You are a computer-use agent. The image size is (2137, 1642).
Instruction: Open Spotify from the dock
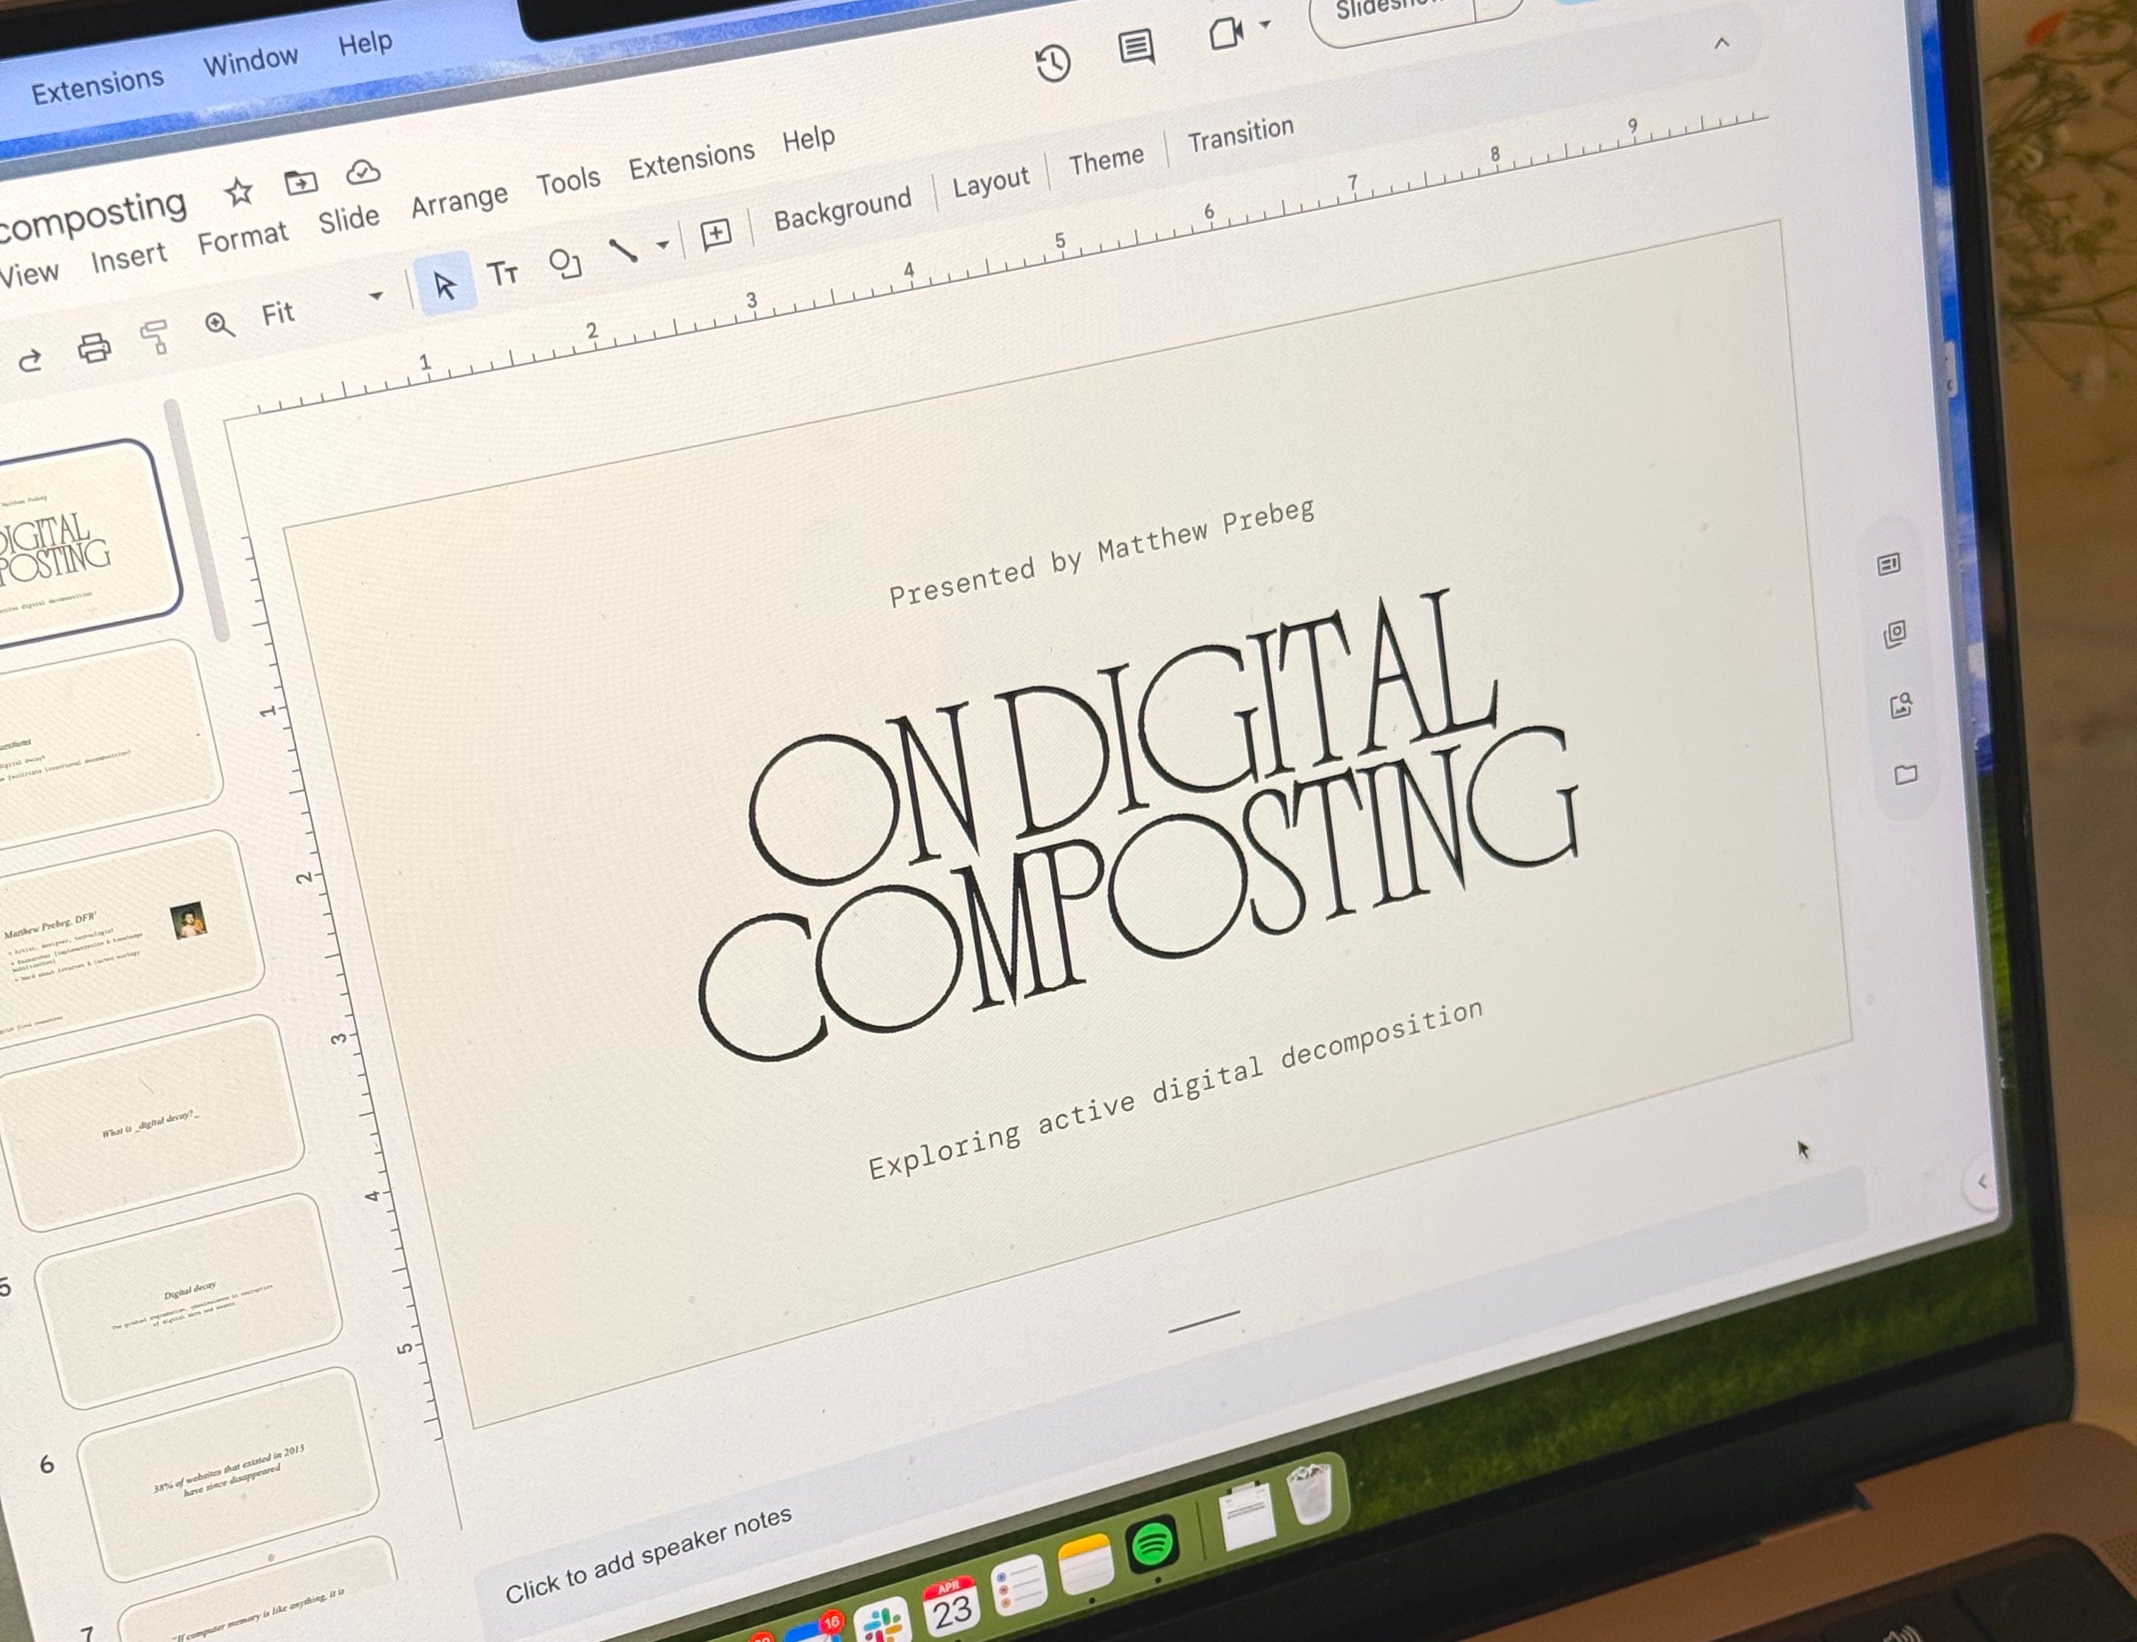click(1153, 1545)
